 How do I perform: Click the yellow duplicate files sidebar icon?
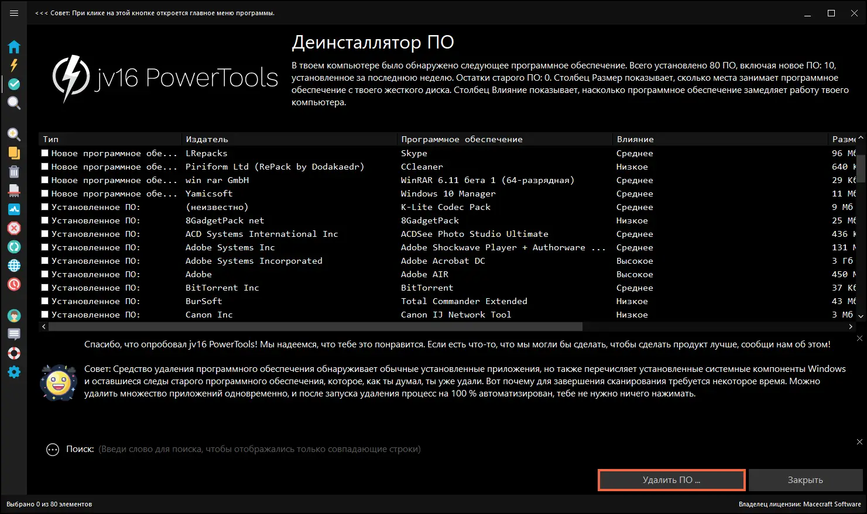pos(14,153)
